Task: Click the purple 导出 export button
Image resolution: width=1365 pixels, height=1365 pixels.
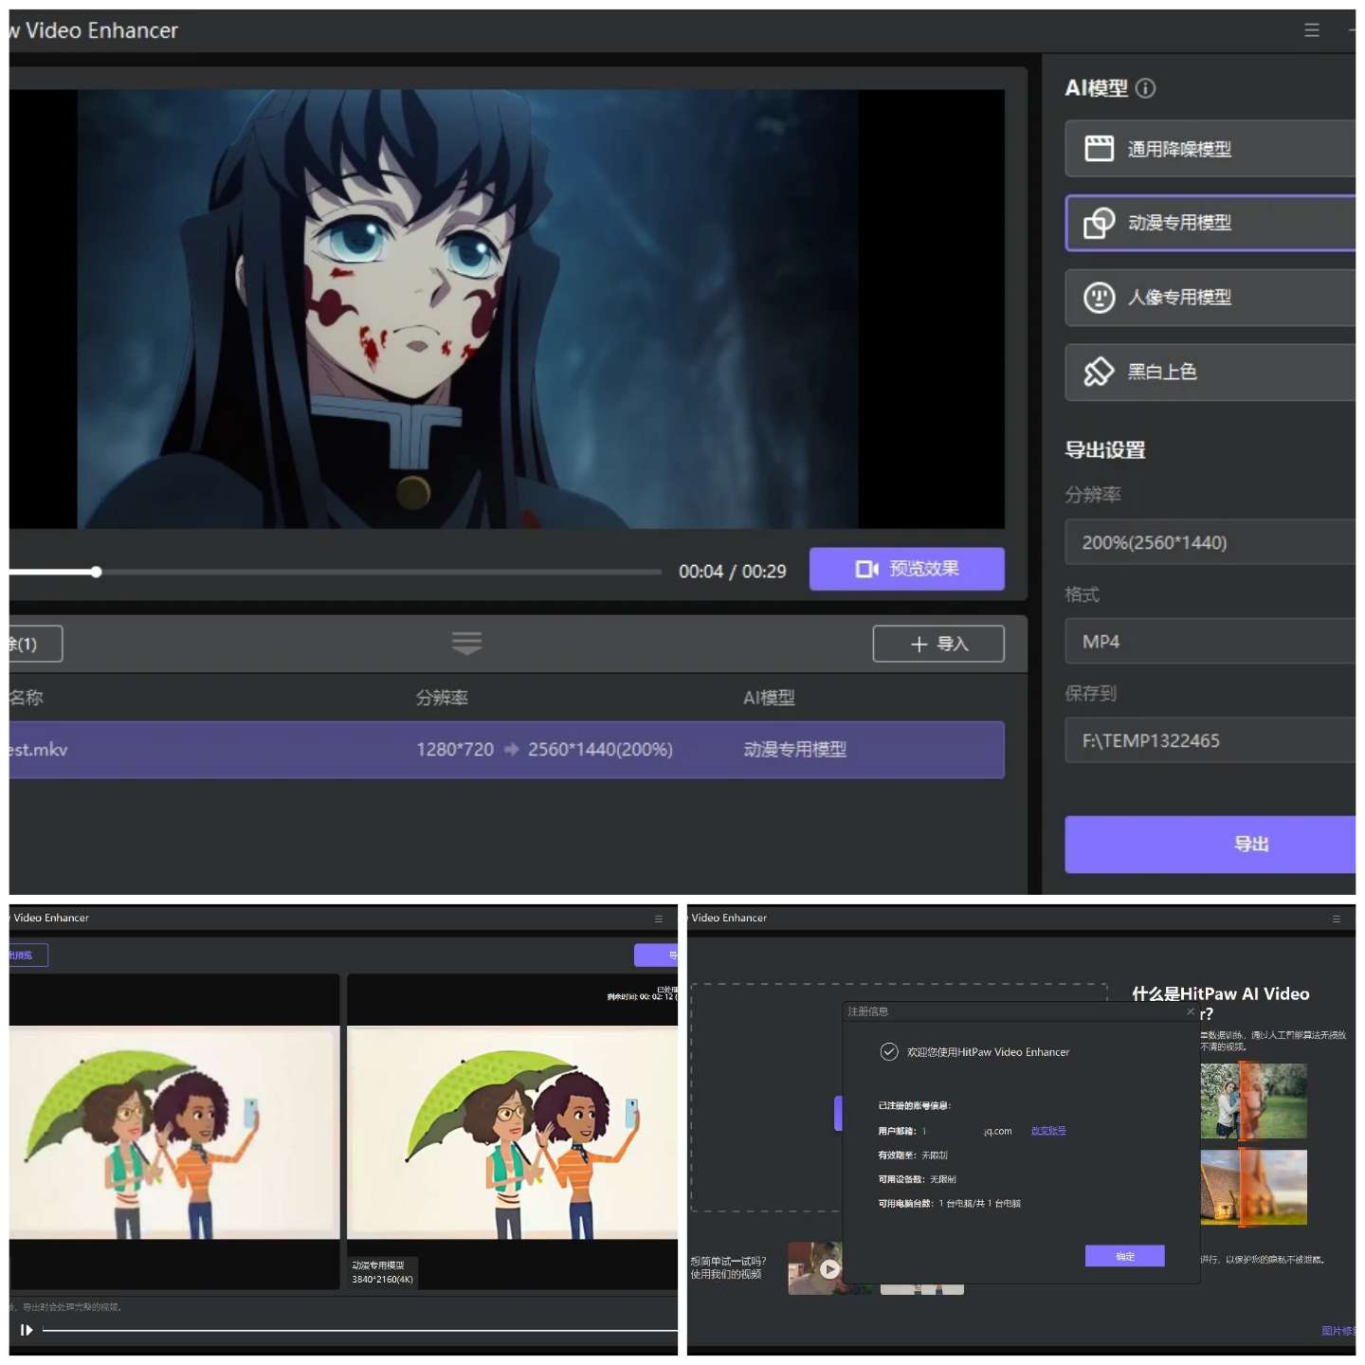Action: click(x=1210, y=844)
